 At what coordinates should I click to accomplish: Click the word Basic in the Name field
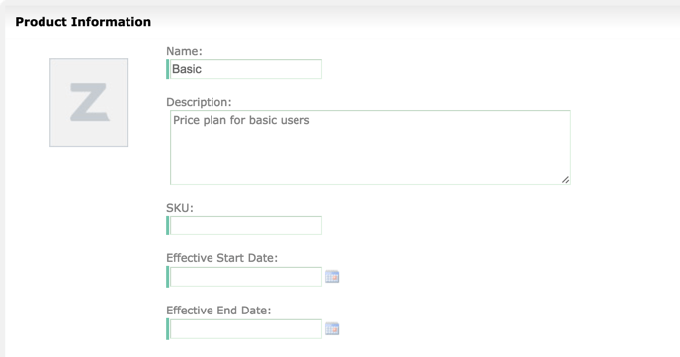(187, 69)
